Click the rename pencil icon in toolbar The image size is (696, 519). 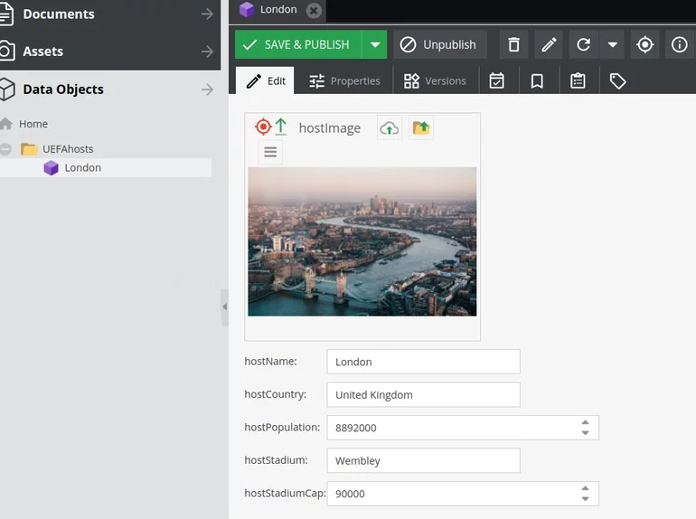(549, 44)
